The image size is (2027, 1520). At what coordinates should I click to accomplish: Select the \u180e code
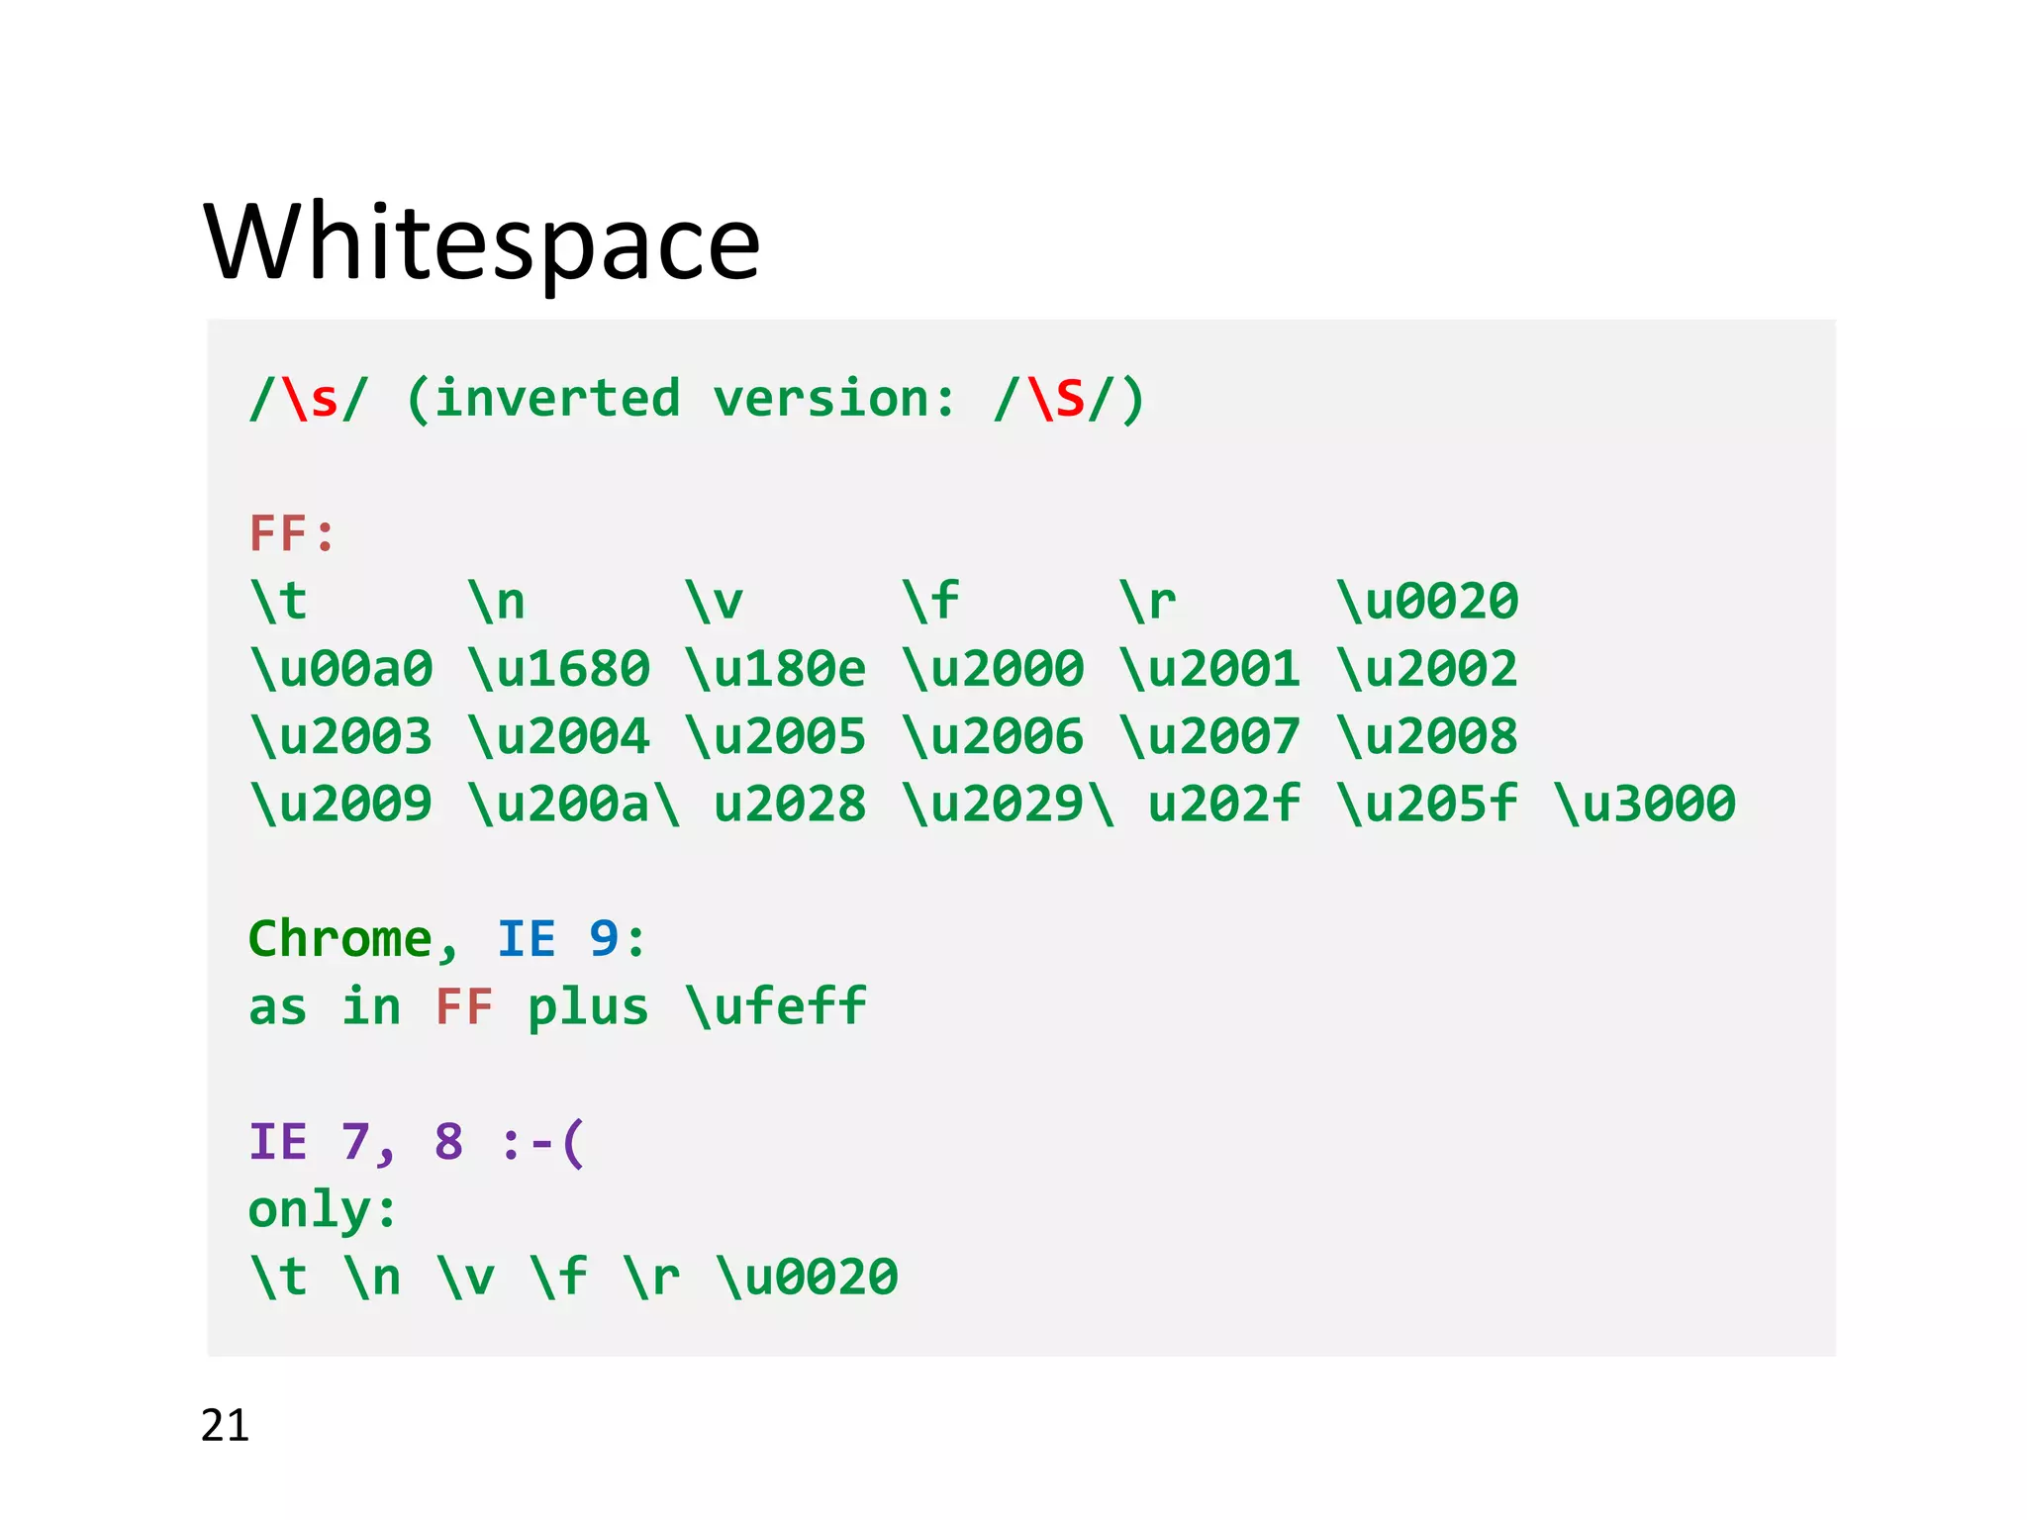click(776, 668)
